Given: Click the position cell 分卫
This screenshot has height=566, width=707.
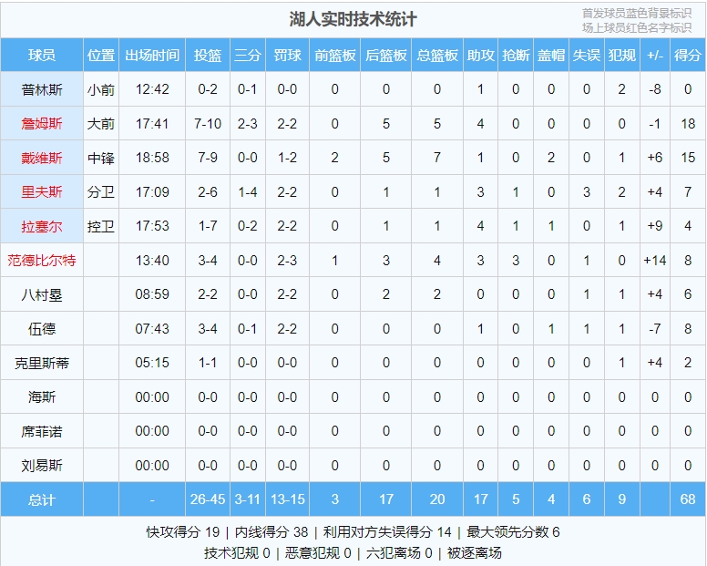Looking at the screenshot, I should [x=101, y=192].
